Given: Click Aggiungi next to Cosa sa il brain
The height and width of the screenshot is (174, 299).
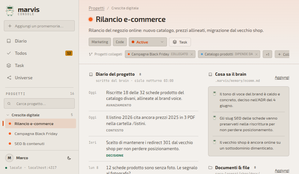Looking at the screenshot, I should click(x=282, y=77).
